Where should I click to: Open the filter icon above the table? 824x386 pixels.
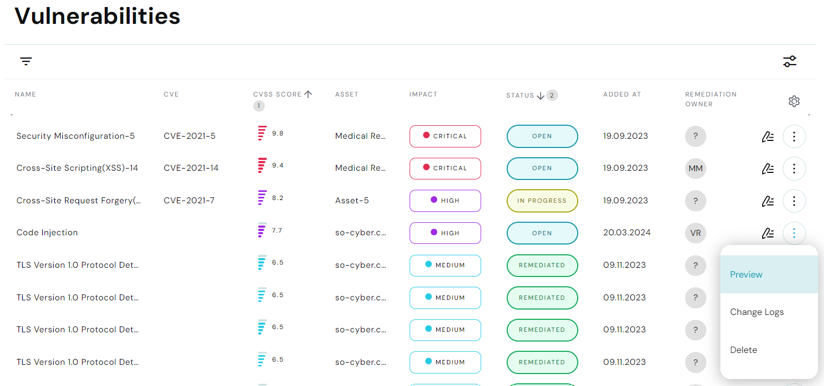click(x=26, y=61)
